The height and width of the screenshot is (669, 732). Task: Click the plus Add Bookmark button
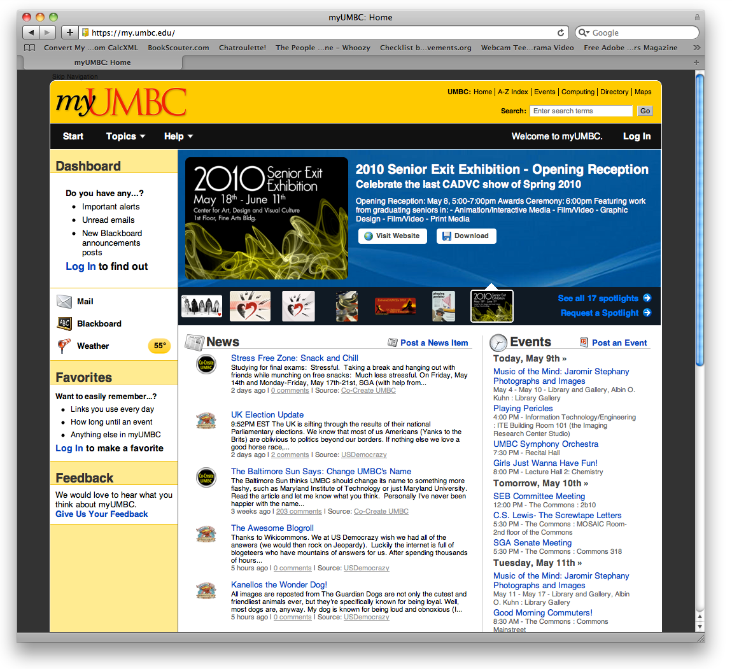[x=69, y=32]
